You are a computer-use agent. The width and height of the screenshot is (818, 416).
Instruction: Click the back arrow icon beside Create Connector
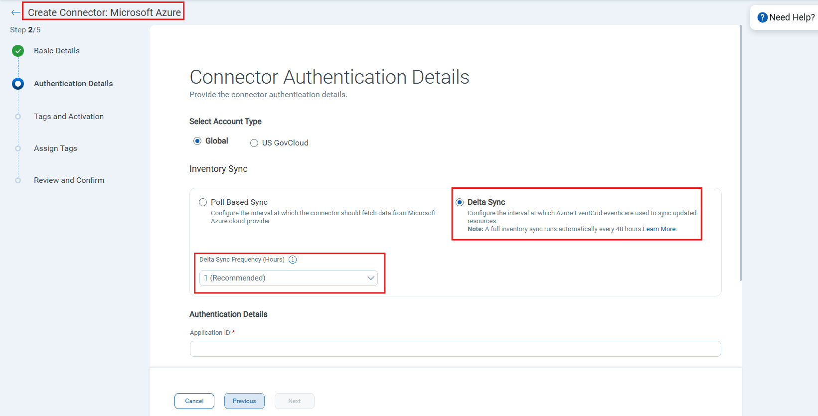coord(15,12)
